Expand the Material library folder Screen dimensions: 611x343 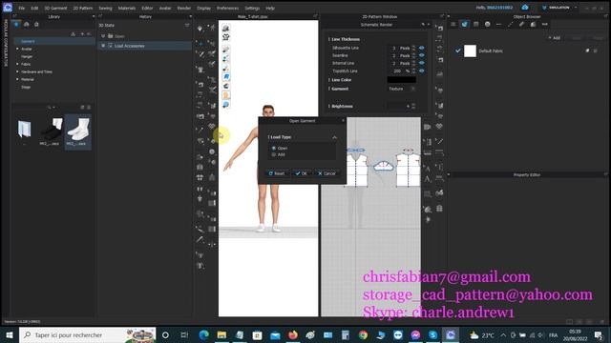tap(17, 79)
